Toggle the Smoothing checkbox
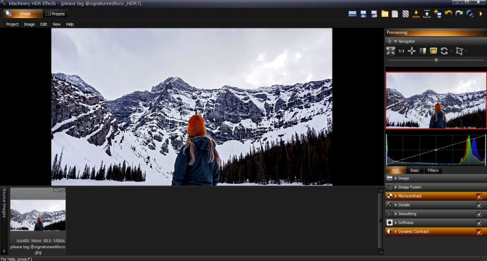This screenshot has height=261, width=487. [479, 214]
